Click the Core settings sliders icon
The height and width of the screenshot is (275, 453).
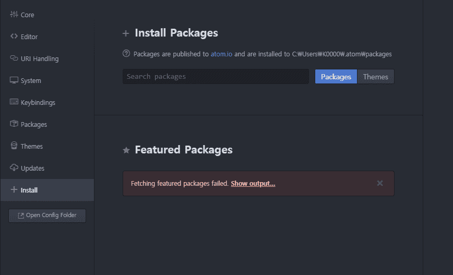(x=14, y=15)
